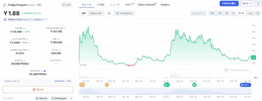Set the chart range to 1M

(226, 13)
